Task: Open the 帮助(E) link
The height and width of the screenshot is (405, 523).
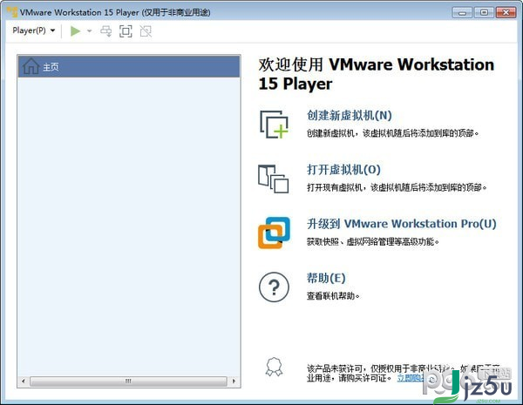Action: [x=326, y=278]
